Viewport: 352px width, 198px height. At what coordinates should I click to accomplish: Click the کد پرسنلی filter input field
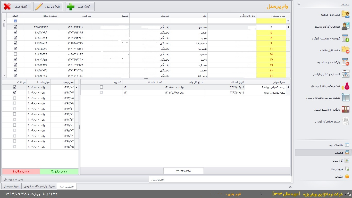(271, 21)
